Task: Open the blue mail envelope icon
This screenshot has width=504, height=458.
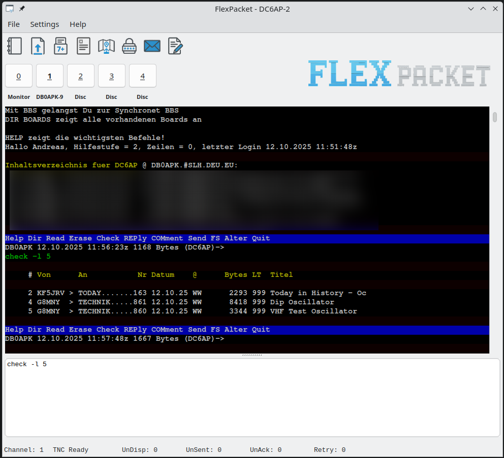Action: point(152,46)
